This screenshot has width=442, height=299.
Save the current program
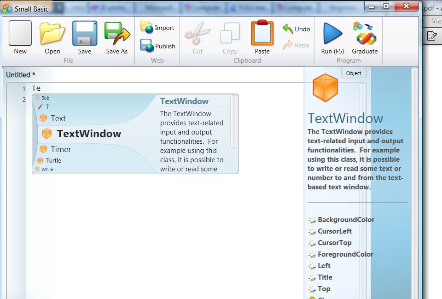click(85, 37)
